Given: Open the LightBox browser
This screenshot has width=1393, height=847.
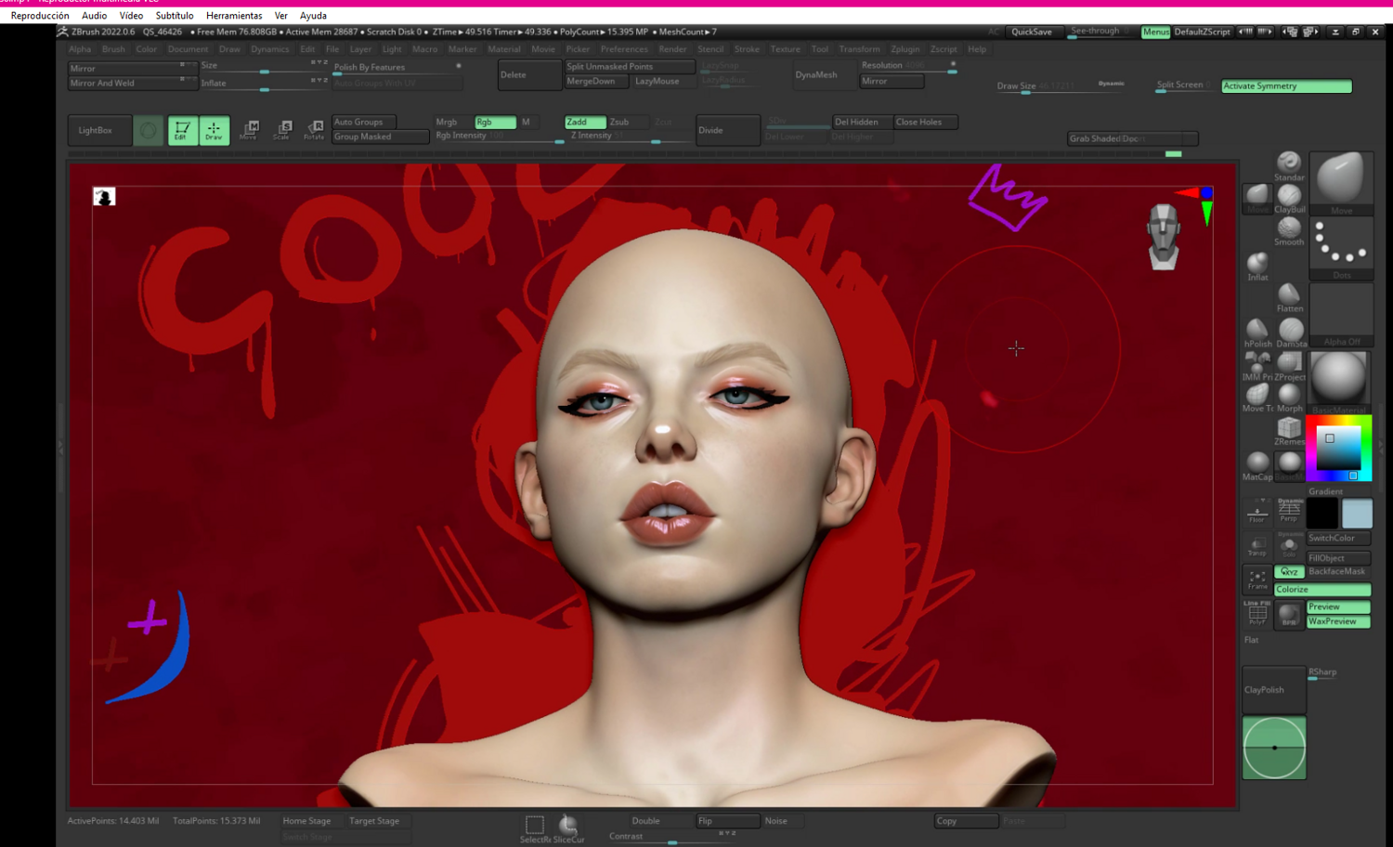Looking at the screenshot, I should coord(100,131).
